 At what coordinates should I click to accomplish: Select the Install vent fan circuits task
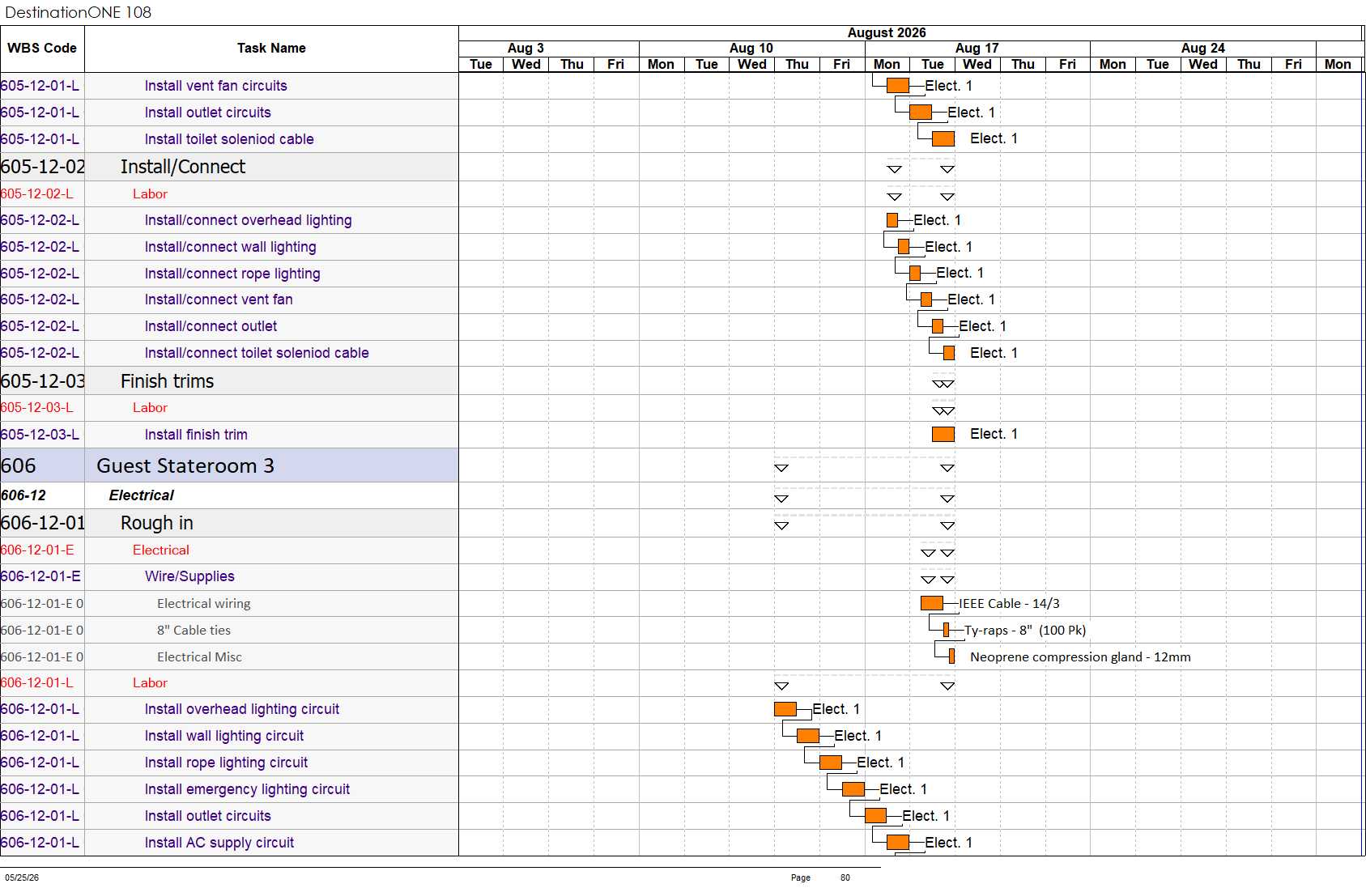[x=215, y=86]
